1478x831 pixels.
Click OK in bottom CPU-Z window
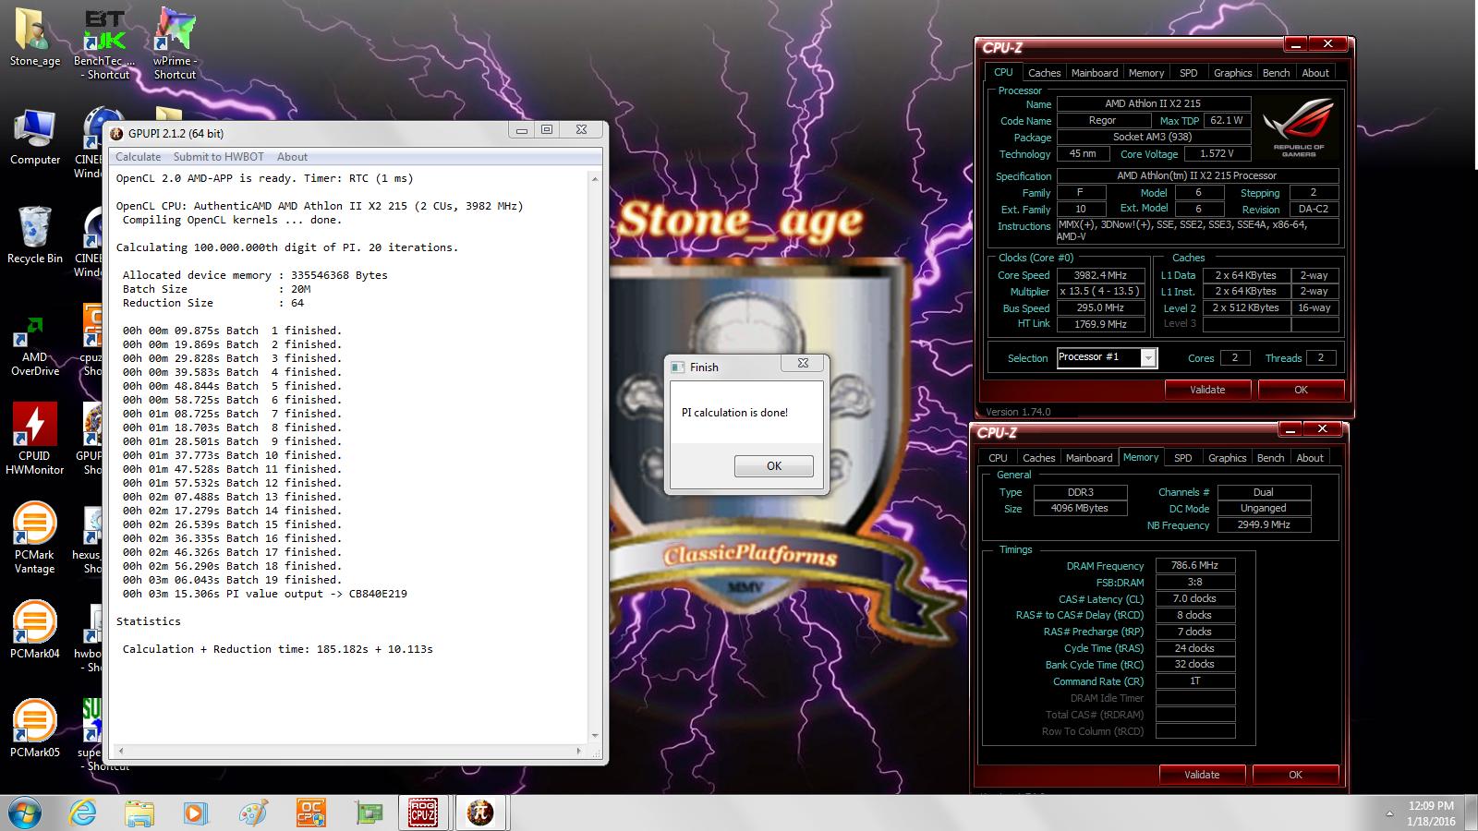point(1295,775)
